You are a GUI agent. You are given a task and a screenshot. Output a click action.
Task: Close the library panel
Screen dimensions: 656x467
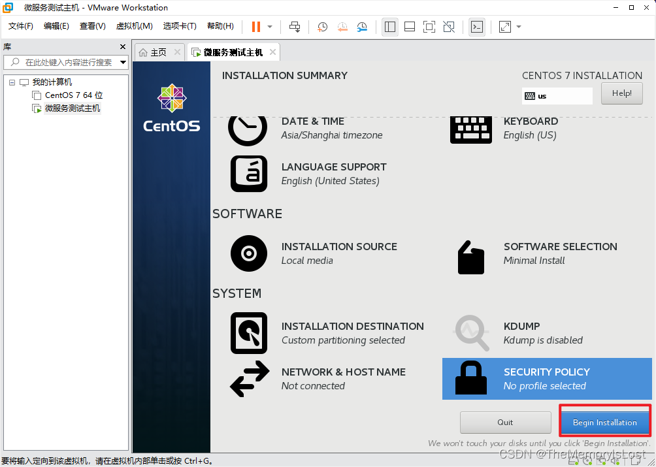[x=123, y=46]
